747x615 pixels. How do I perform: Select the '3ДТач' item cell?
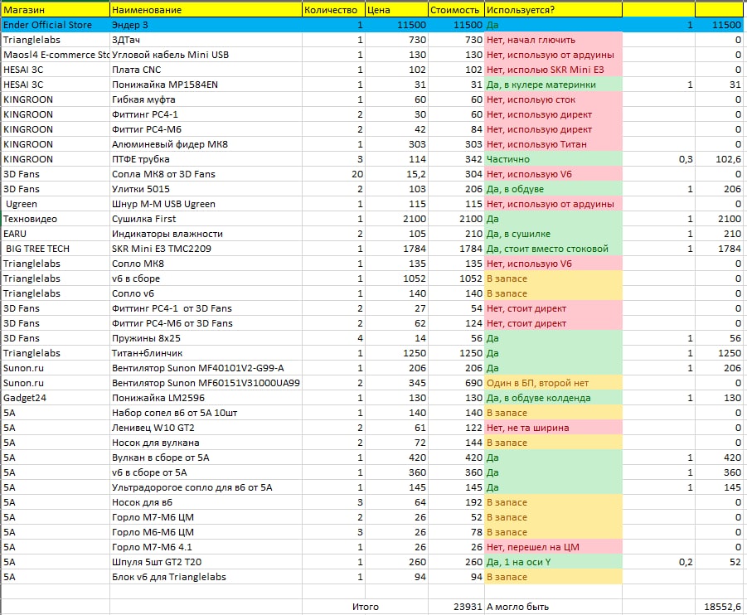point(206,40)
